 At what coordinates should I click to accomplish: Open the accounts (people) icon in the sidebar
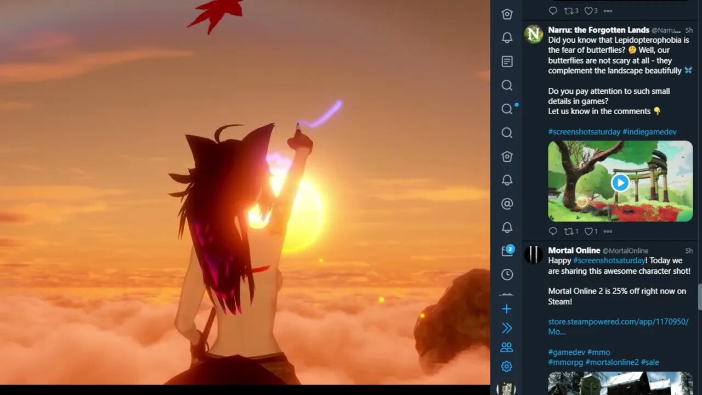coord(507,347)
